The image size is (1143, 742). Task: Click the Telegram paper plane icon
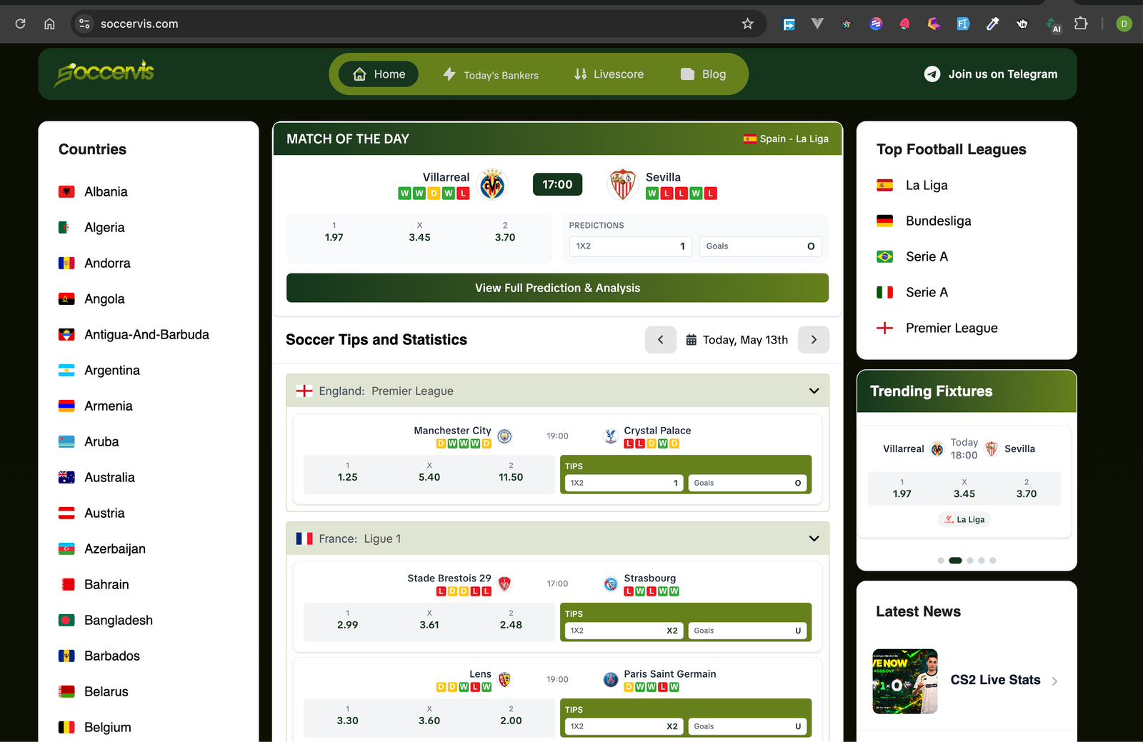pyautogui.click(x=932, y=74)
